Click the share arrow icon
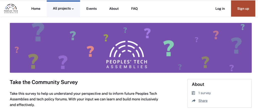258x111 pixels. pyautogui.click(x=193, y=101)
